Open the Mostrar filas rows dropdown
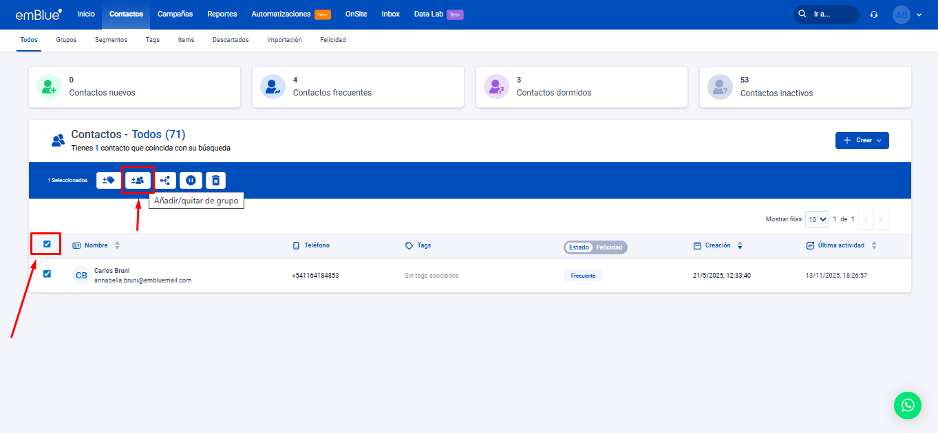This screenshot has height=433, width=938. tap(817, 219)
